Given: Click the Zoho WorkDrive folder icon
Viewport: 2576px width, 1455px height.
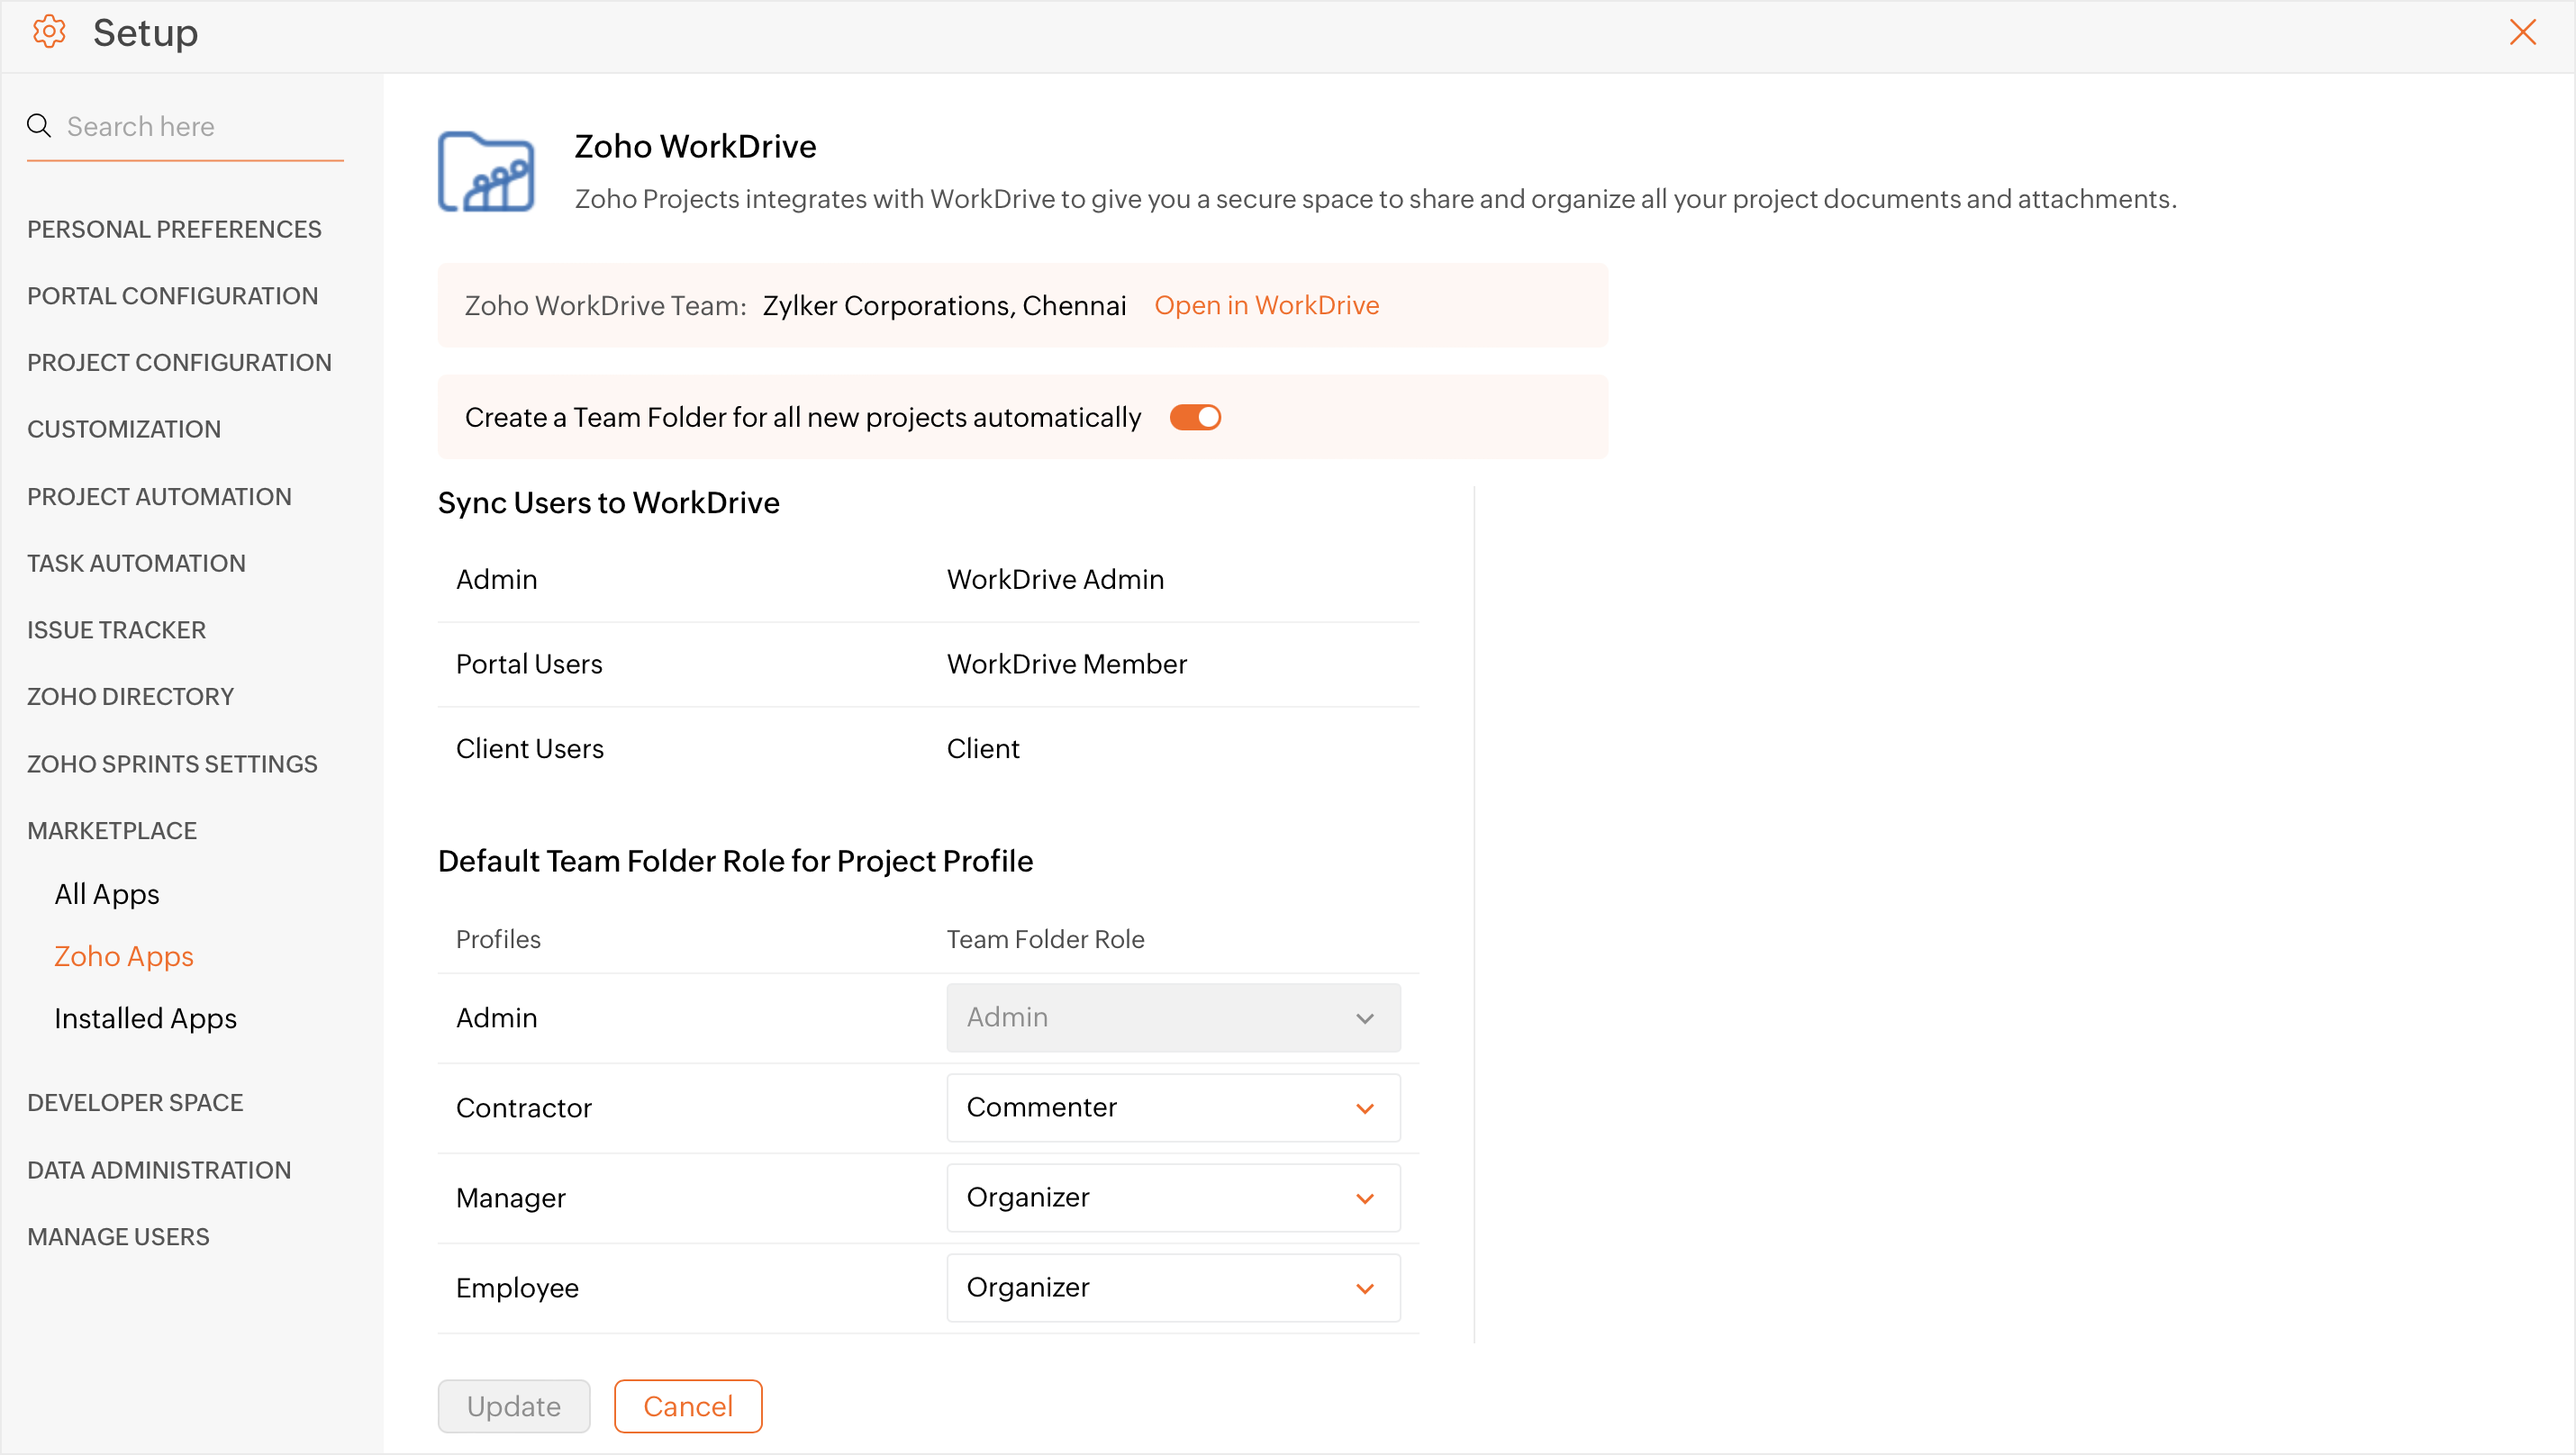Looking at the screenshot, I should [x=486, y=172].
